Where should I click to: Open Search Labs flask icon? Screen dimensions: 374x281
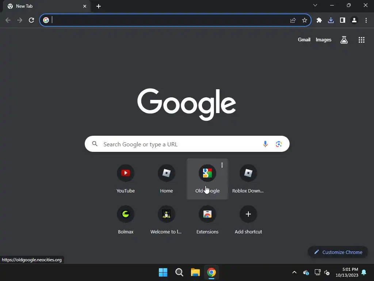pyautogui.click(x=344, y=40)
